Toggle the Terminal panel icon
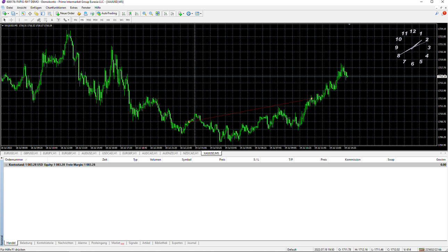Viewport: 448px width, 252px height. click(43, 14)
